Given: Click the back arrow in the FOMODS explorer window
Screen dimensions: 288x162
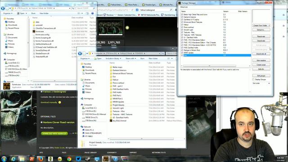Looking at the screenshot, I should click(x=80, y=54).
